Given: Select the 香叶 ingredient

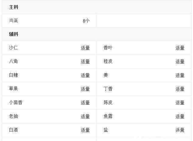Looking at the screenshot, I should coord(108,48).
